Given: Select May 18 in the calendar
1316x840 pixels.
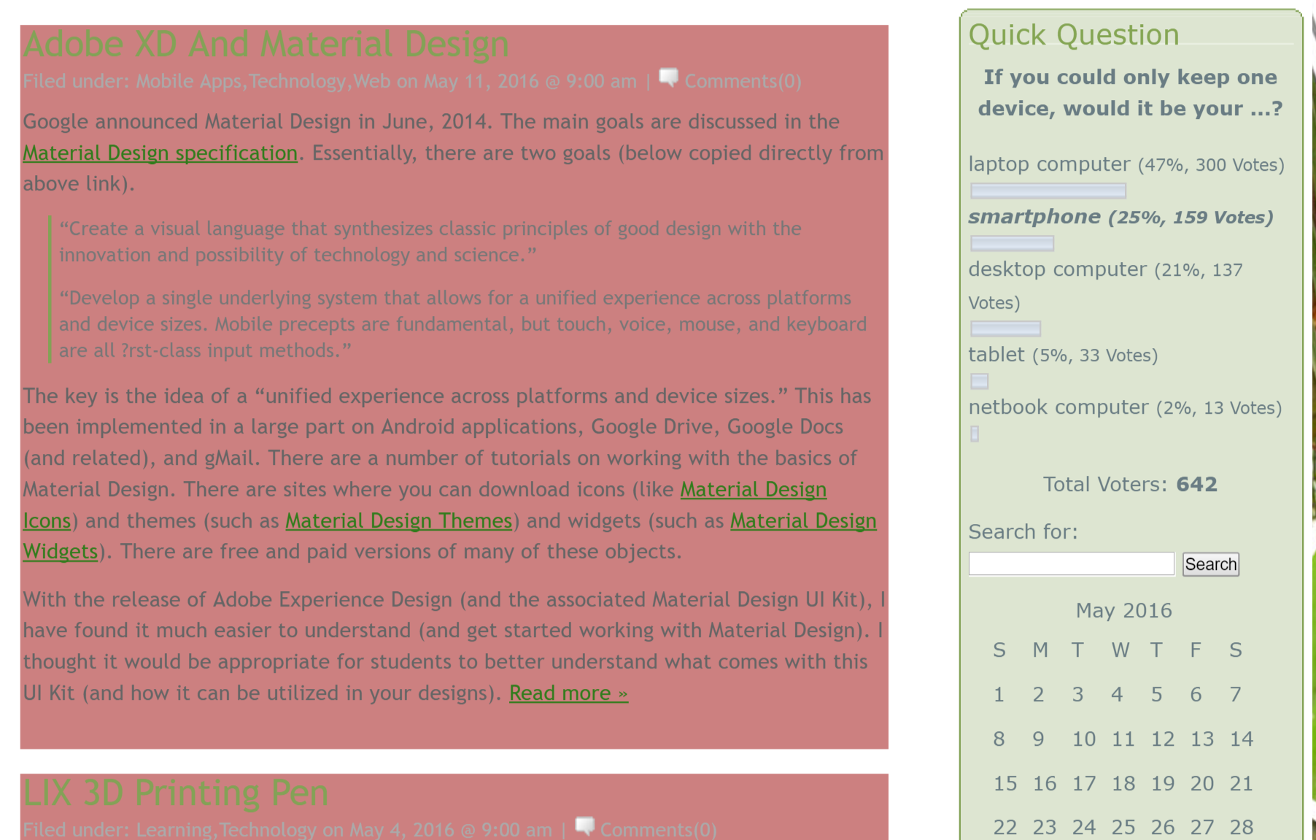Looking at the screenshot, I should point(1123,784).
